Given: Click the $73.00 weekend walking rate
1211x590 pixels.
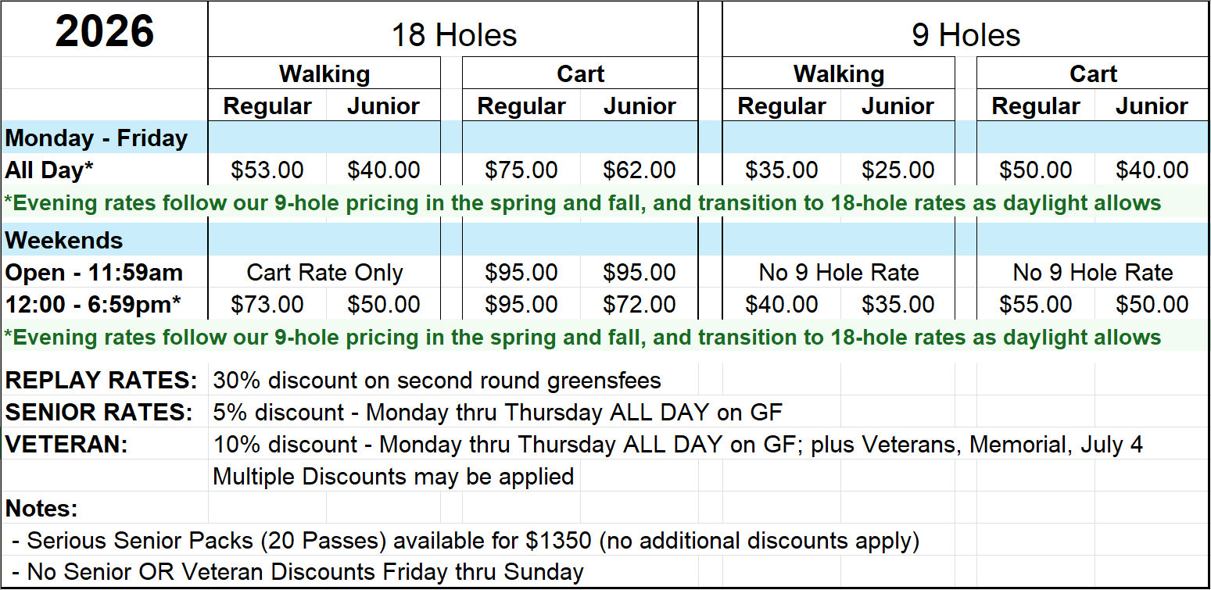Looking at the screenshot, I should [267, 305].
